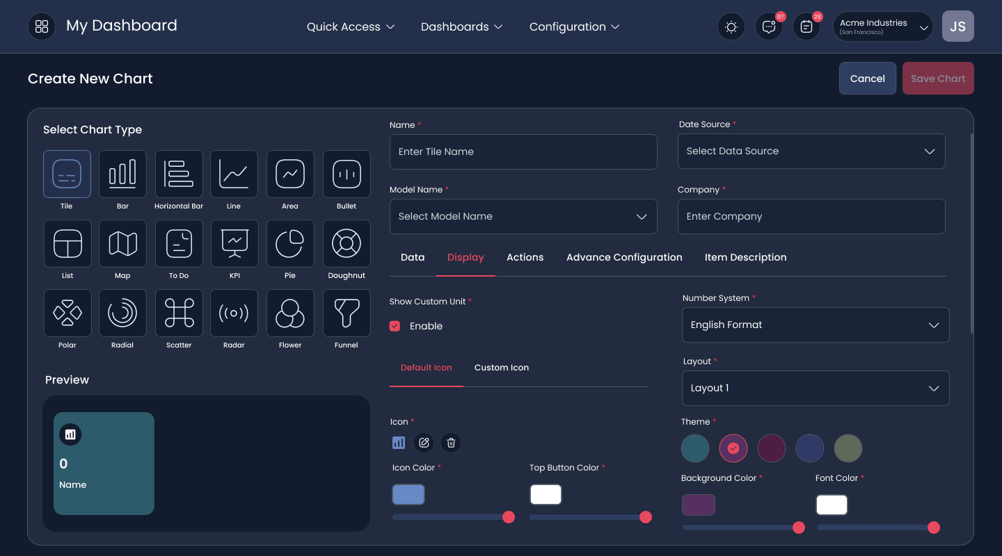Open the Acme Industries company selector
This screenshot has width=1002, height=556.
(x=883, y=26)
